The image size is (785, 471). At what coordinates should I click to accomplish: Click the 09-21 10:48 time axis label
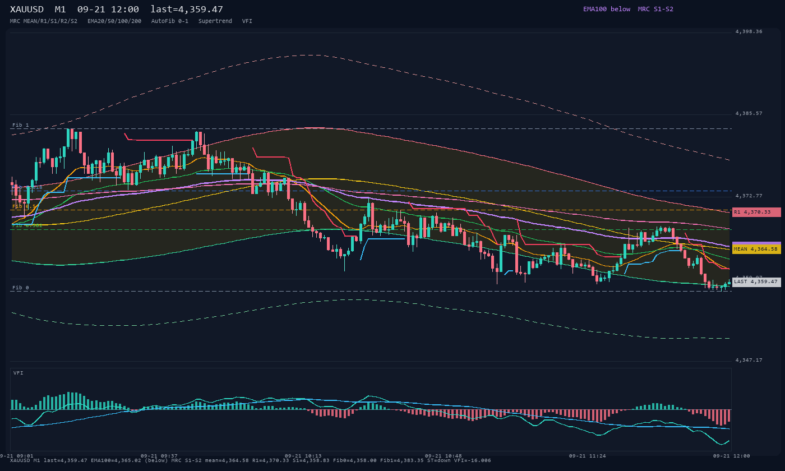coord(444,456)
